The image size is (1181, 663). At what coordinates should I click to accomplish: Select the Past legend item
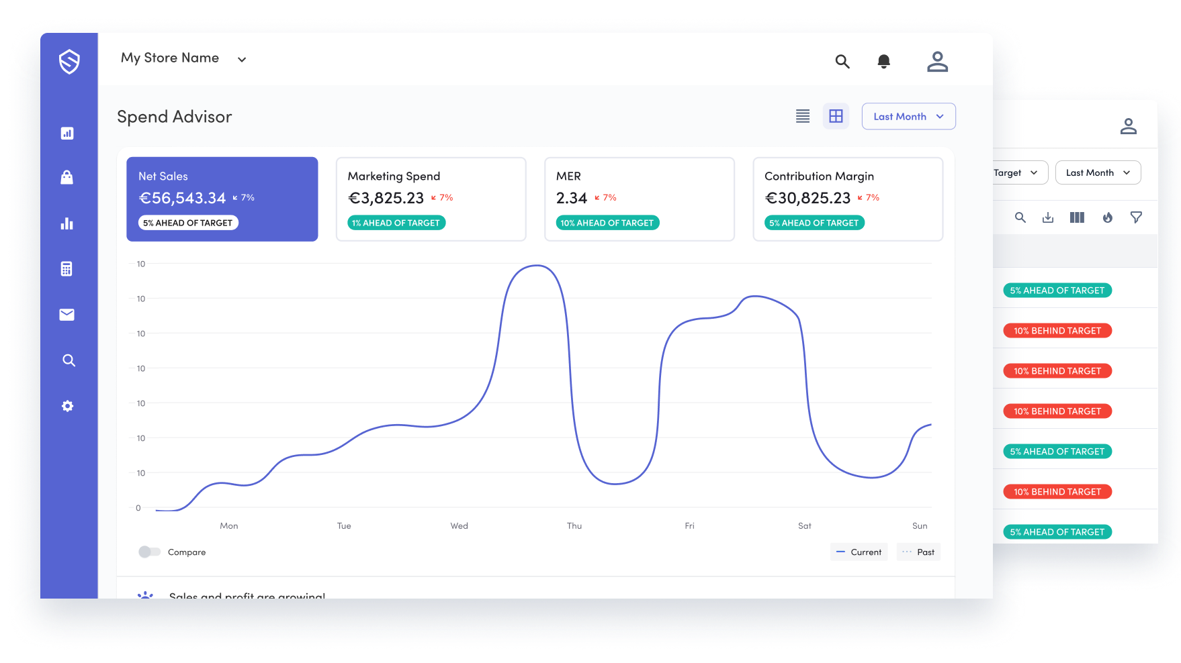918,552
